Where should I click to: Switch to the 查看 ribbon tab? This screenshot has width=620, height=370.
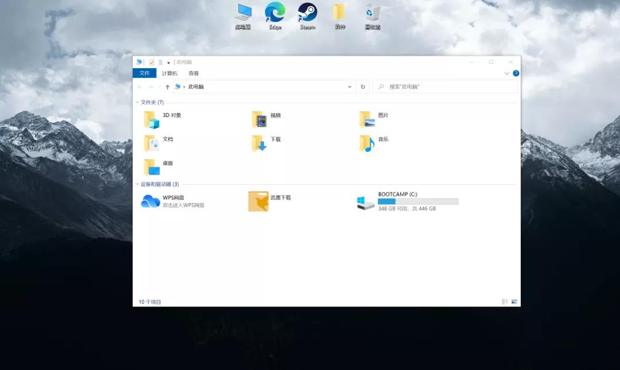[192, 73]
